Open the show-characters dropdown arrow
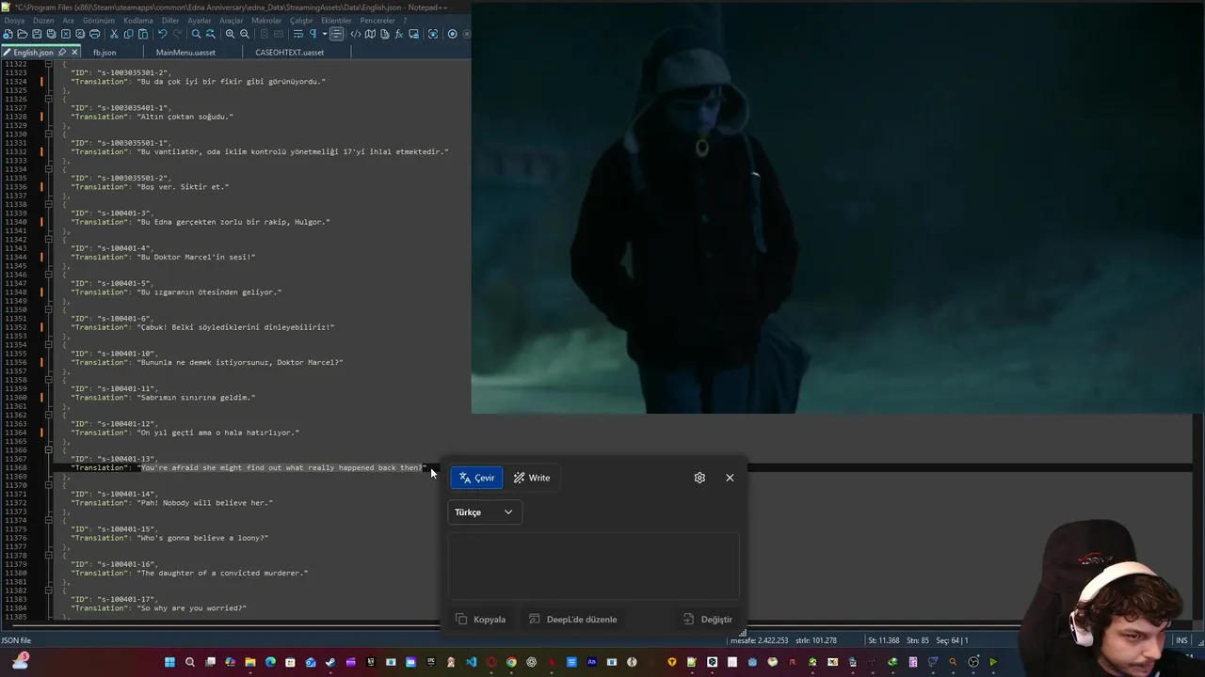 click(x=325, y=34)
